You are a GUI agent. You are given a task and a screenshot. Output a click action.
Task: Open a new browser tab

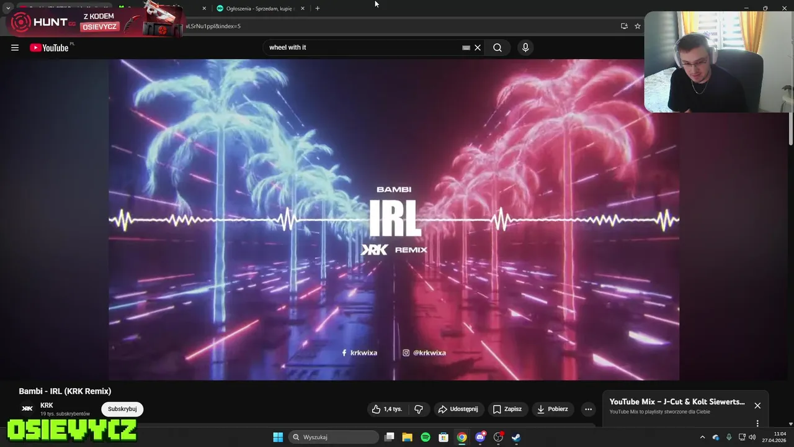point(318,9)
